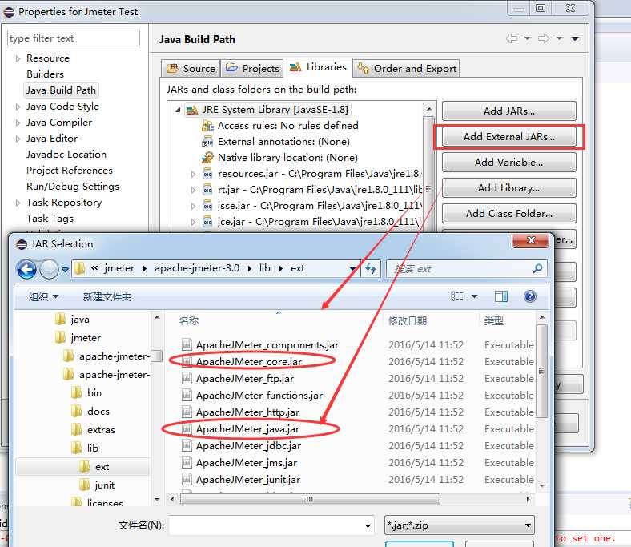Click the horizontal scrollbar of file list
Image resolution: width=631 pixels, height=547 pixels.
click(310, 500)
